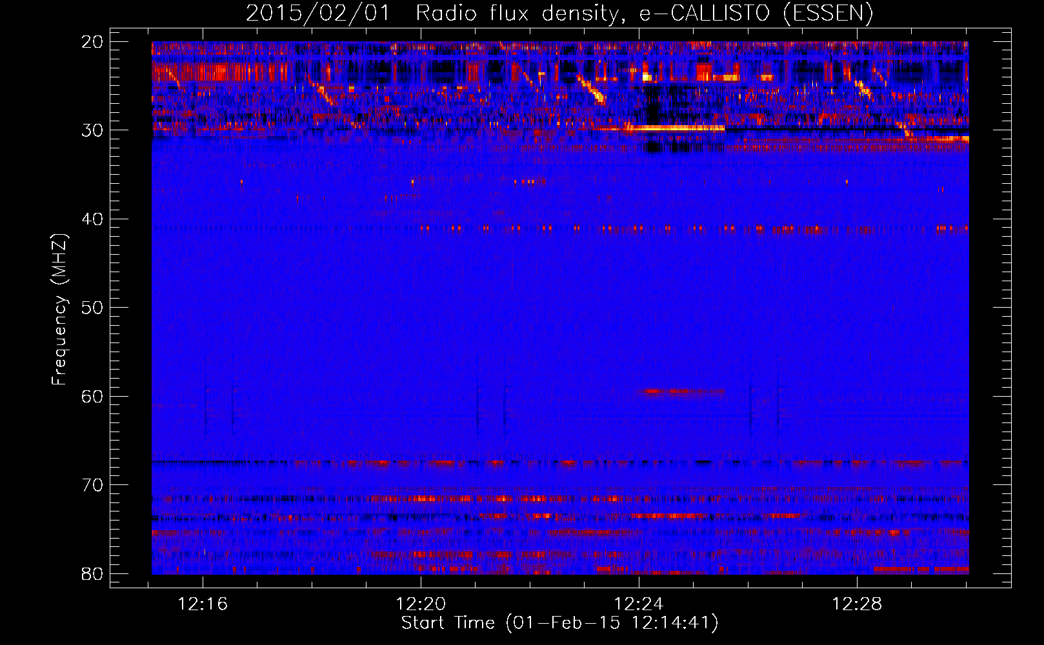Click the 'Start Time (01-Feb-15 12:14:41)' axis label
The width and height of the screenshot is (1044, 645).
click(x=559, y=623)
